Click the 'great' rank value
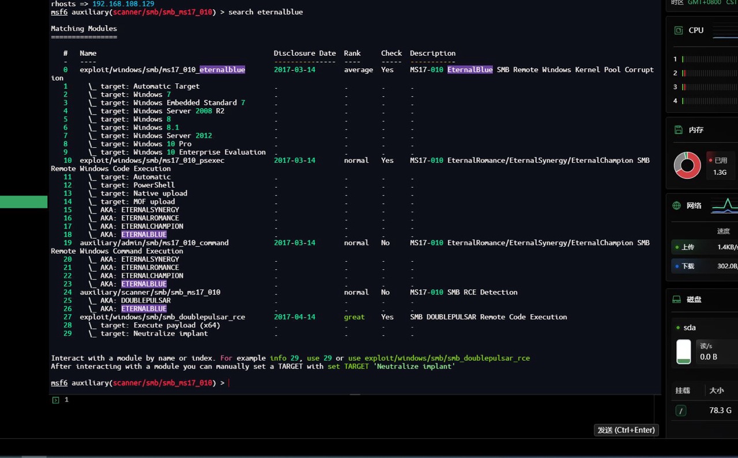The width and height of the screenshot is (738, 458). tap(355, 317)
